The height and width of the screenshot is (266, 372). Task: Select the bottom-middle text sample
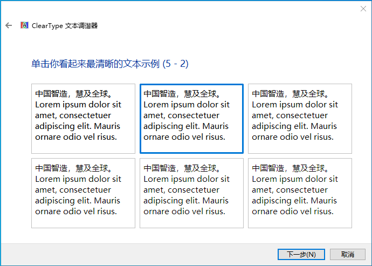[x=191, y=193]
